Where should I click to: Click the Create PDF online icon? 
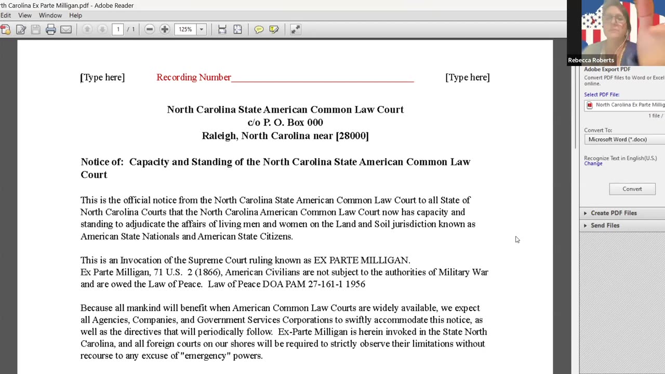(5, 30)
